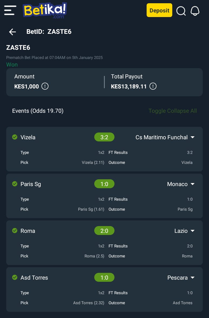Collapse the Monaco match dropdown arrow
The height and width of the screenshot is (318, 209).
tap(193, 184)
